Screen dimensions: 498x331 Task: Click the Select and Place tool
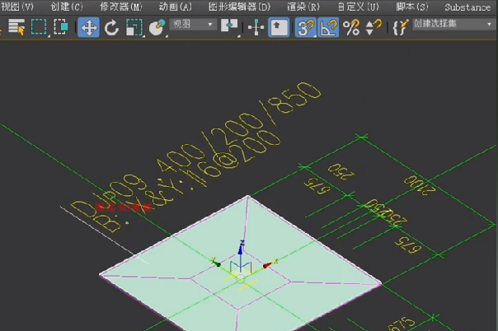tap(157, 27)
